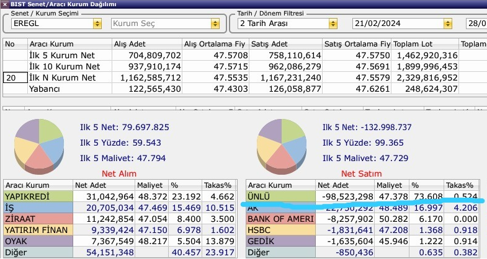Select YAPIKREDİ green broker cell
The image size is (487, 259).
click(38, 196)
